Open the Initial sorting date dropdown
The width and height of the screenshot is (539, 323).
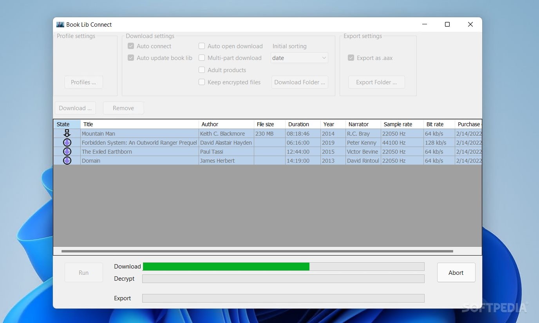299,58
